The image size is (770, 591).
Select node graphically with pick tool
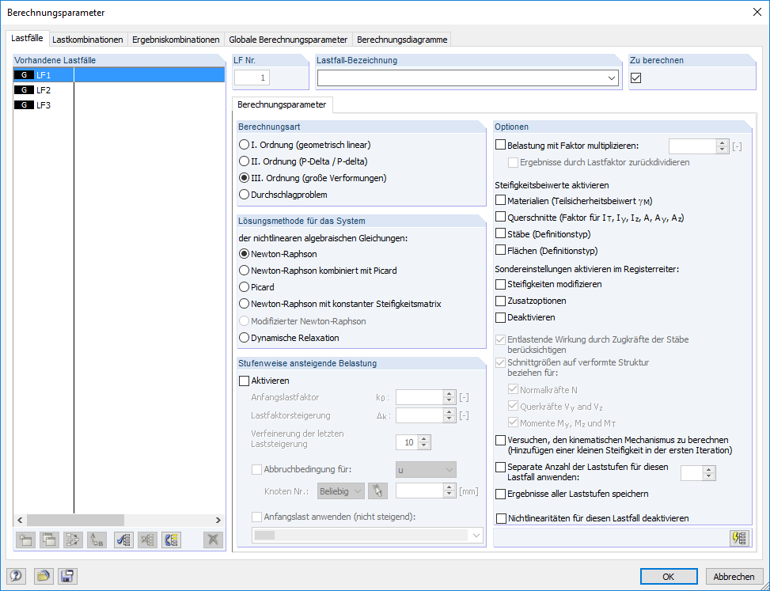(377, 491)
